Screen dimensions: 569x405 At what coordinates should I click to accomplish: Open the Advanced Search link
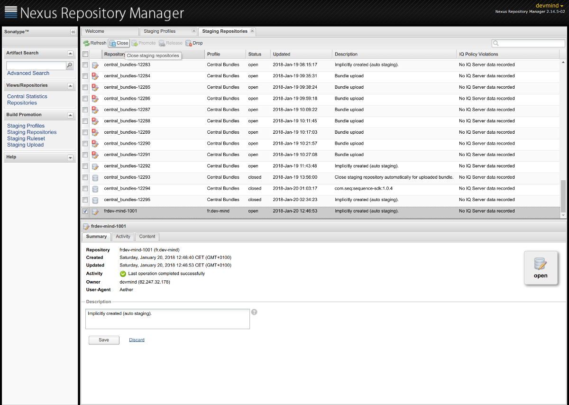(x=28, y=73)
